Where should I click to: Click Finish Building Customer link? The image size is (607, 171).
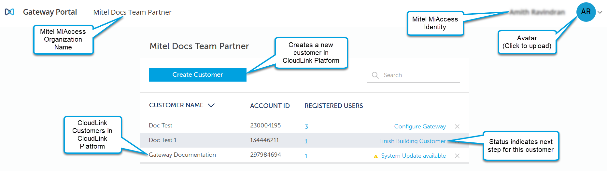412,141
